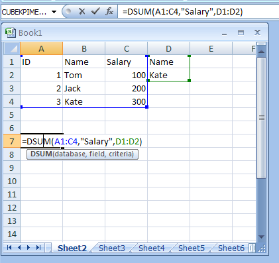Show previous sheet tab arrow
The width and height of the screenshot is (279, 263).
(x=19, y=248)
